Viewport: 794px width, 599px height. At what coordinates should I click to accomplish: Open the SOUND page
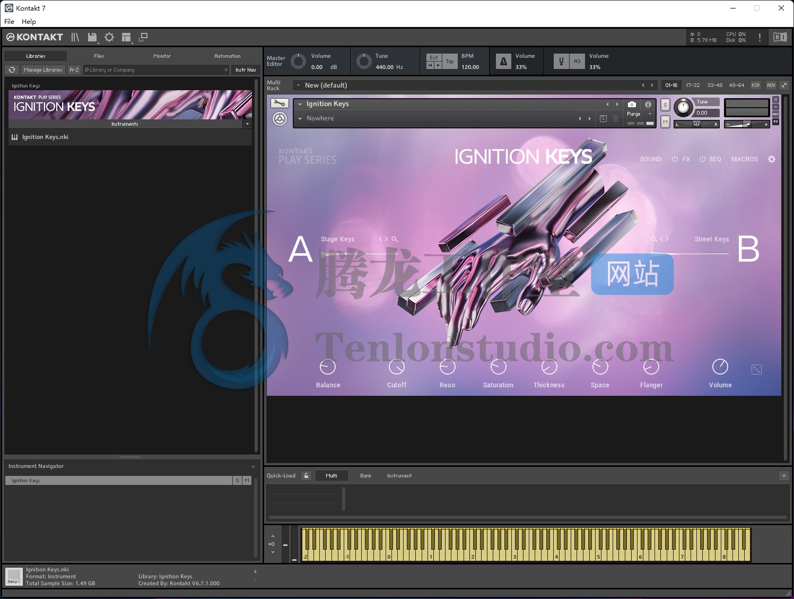[651, 159]
